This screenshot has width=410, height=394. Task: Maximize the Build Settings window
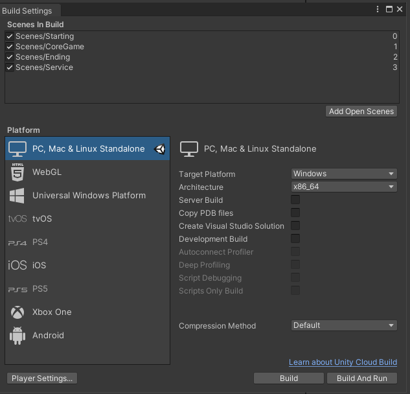pyautogui.click(x=389, y=9)
